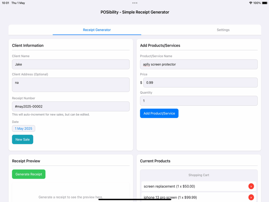The height and width of the screenshot is (202, 269).
Task: Click the Client Information heading
Action: (x=28, y=46)
